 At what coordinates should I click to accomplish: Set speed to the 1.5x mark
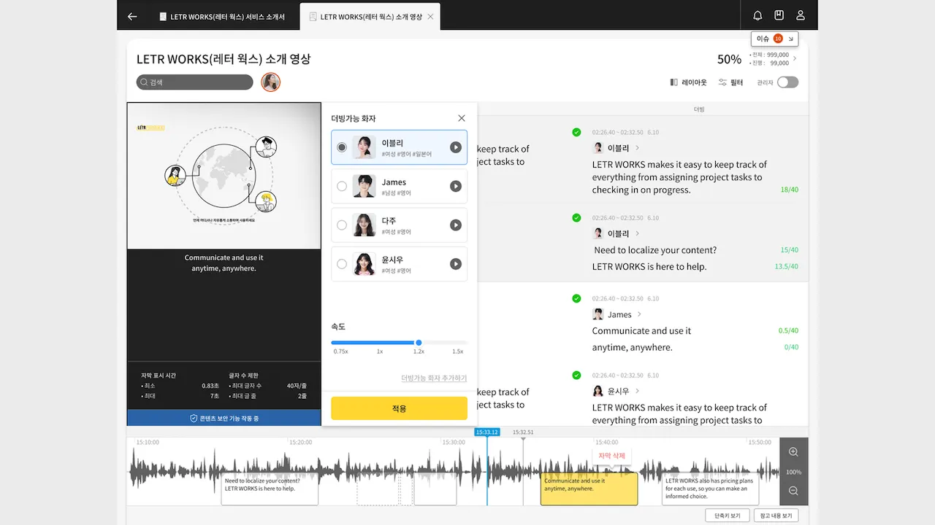point(458,351)
